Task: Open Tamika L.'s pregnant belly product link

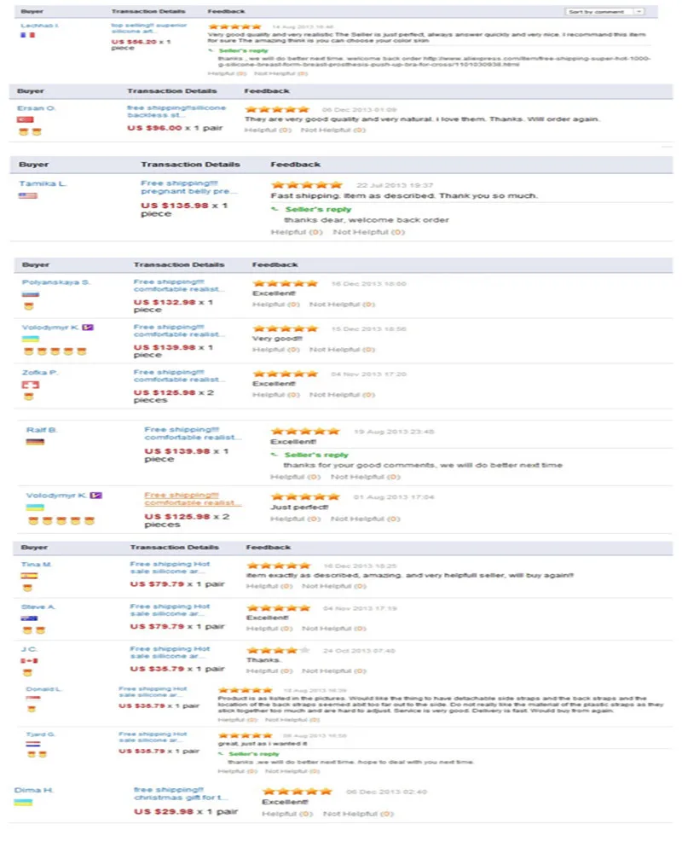Action: click(188, 187)
